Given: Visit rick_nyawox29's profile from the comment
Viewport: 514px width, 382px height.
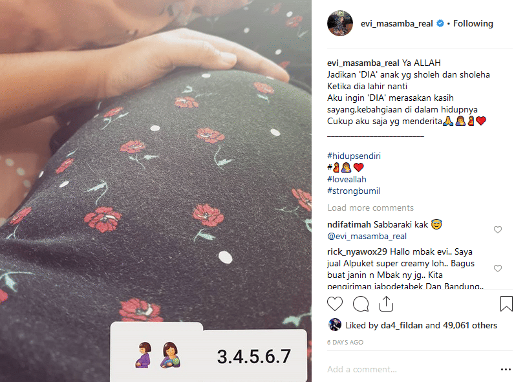Looking at the screenshot, I should (x=357, y=251).
